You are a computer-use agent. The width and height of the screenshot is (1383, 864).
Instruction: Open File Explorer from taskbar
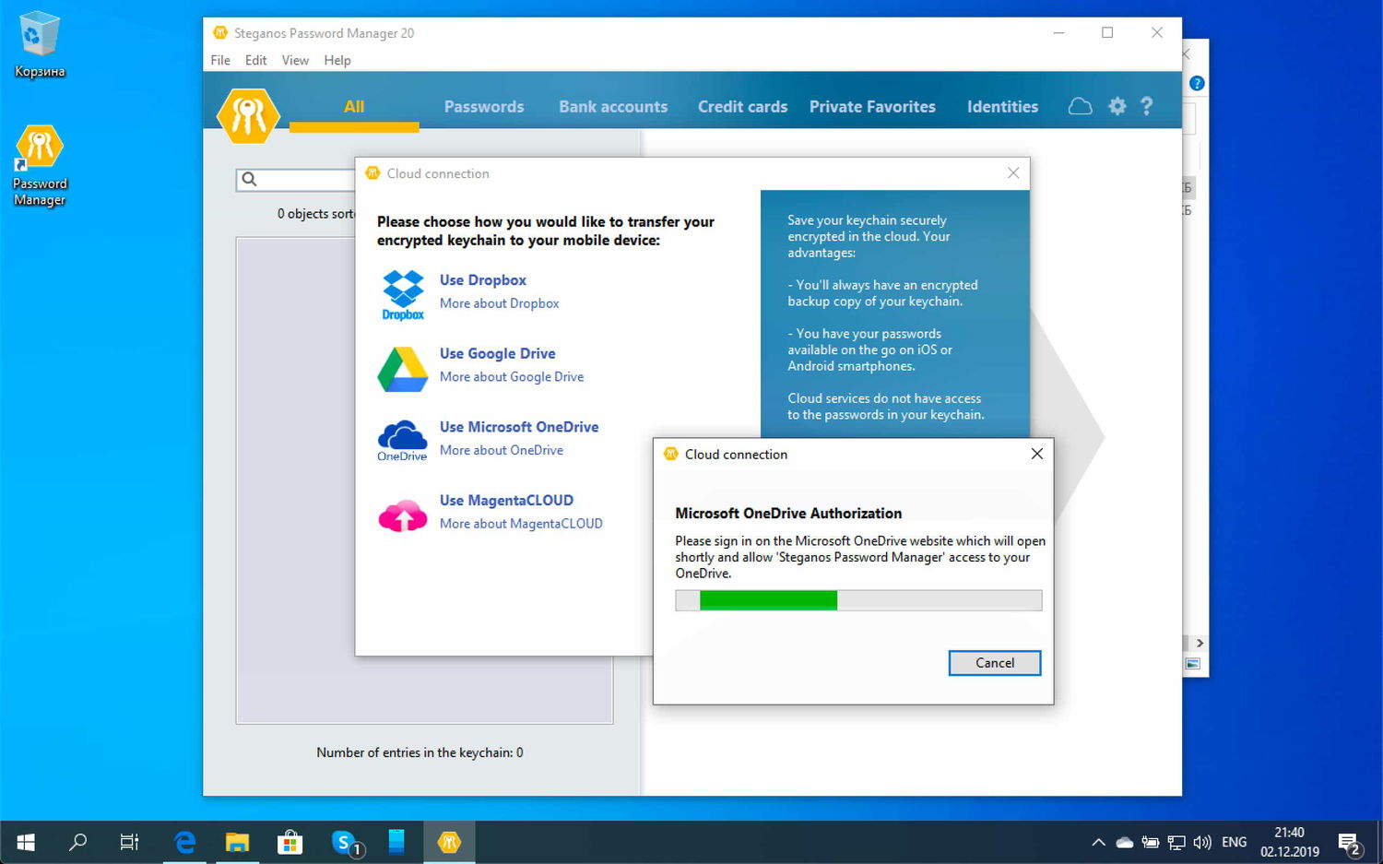pos(238,842)
